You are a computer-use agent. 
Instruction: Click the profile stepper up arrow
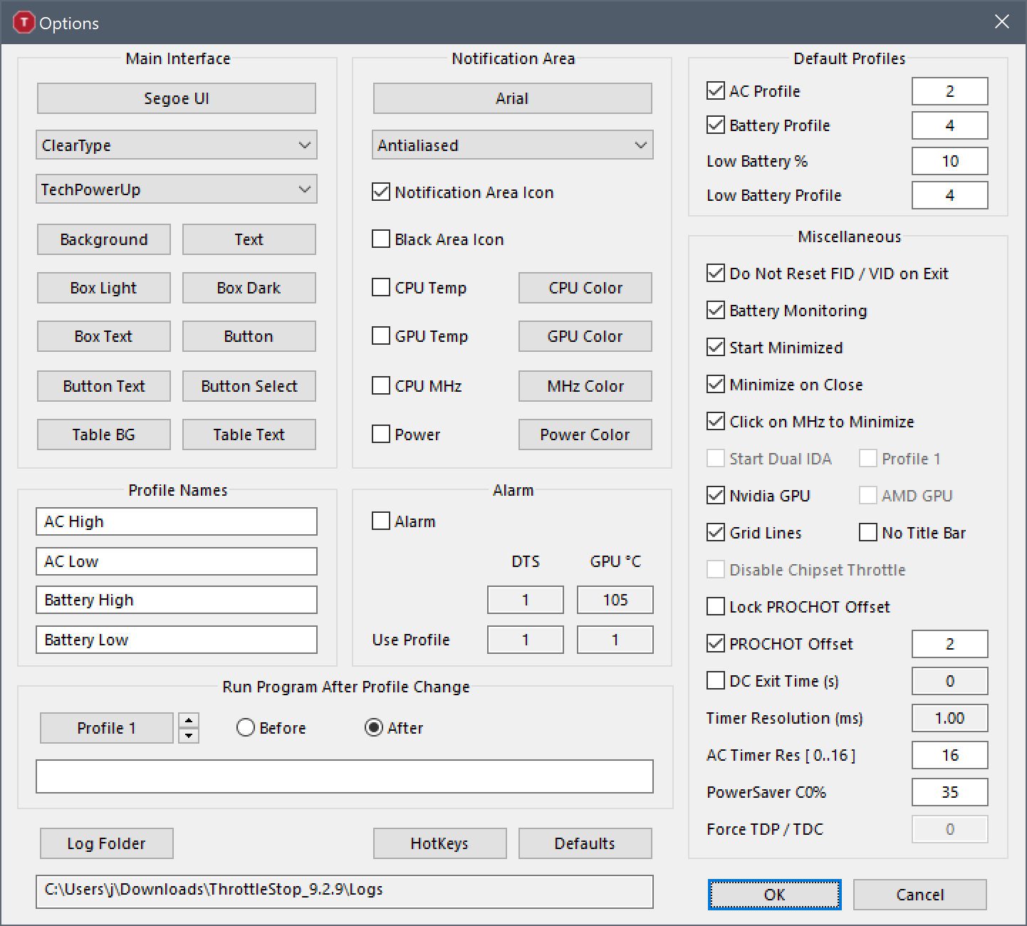tap(189, 721)
